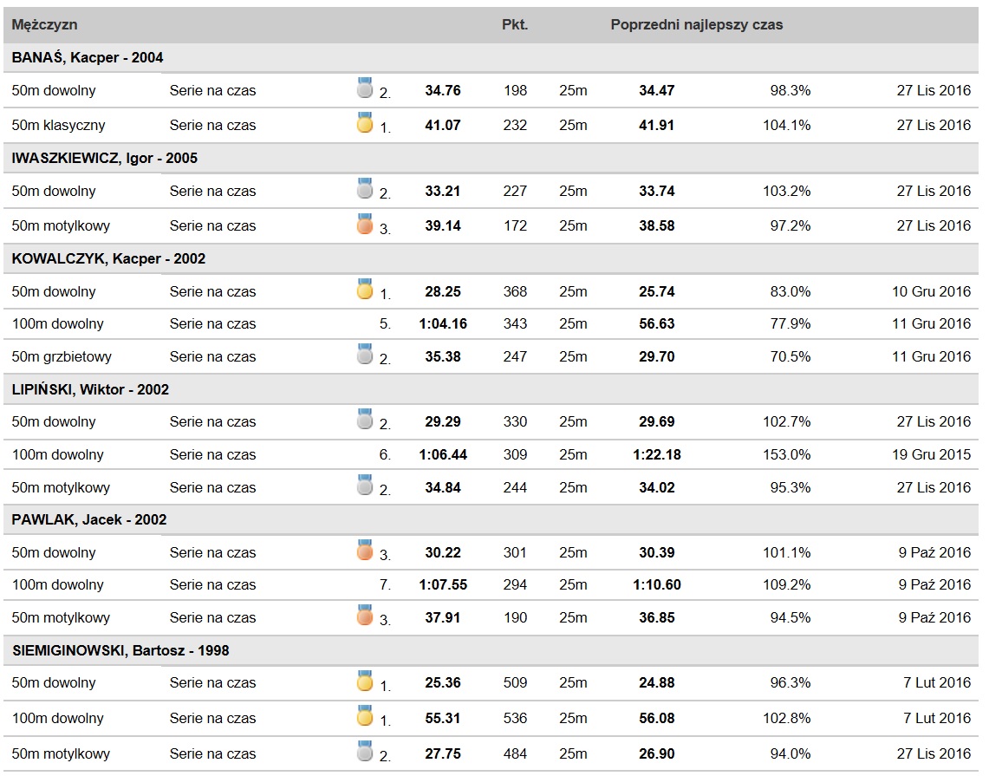Click the bronze medal icon in Iwaszkiewicz 50m motylkowy row
Screen dimensions: 989x776
[365, 224]
